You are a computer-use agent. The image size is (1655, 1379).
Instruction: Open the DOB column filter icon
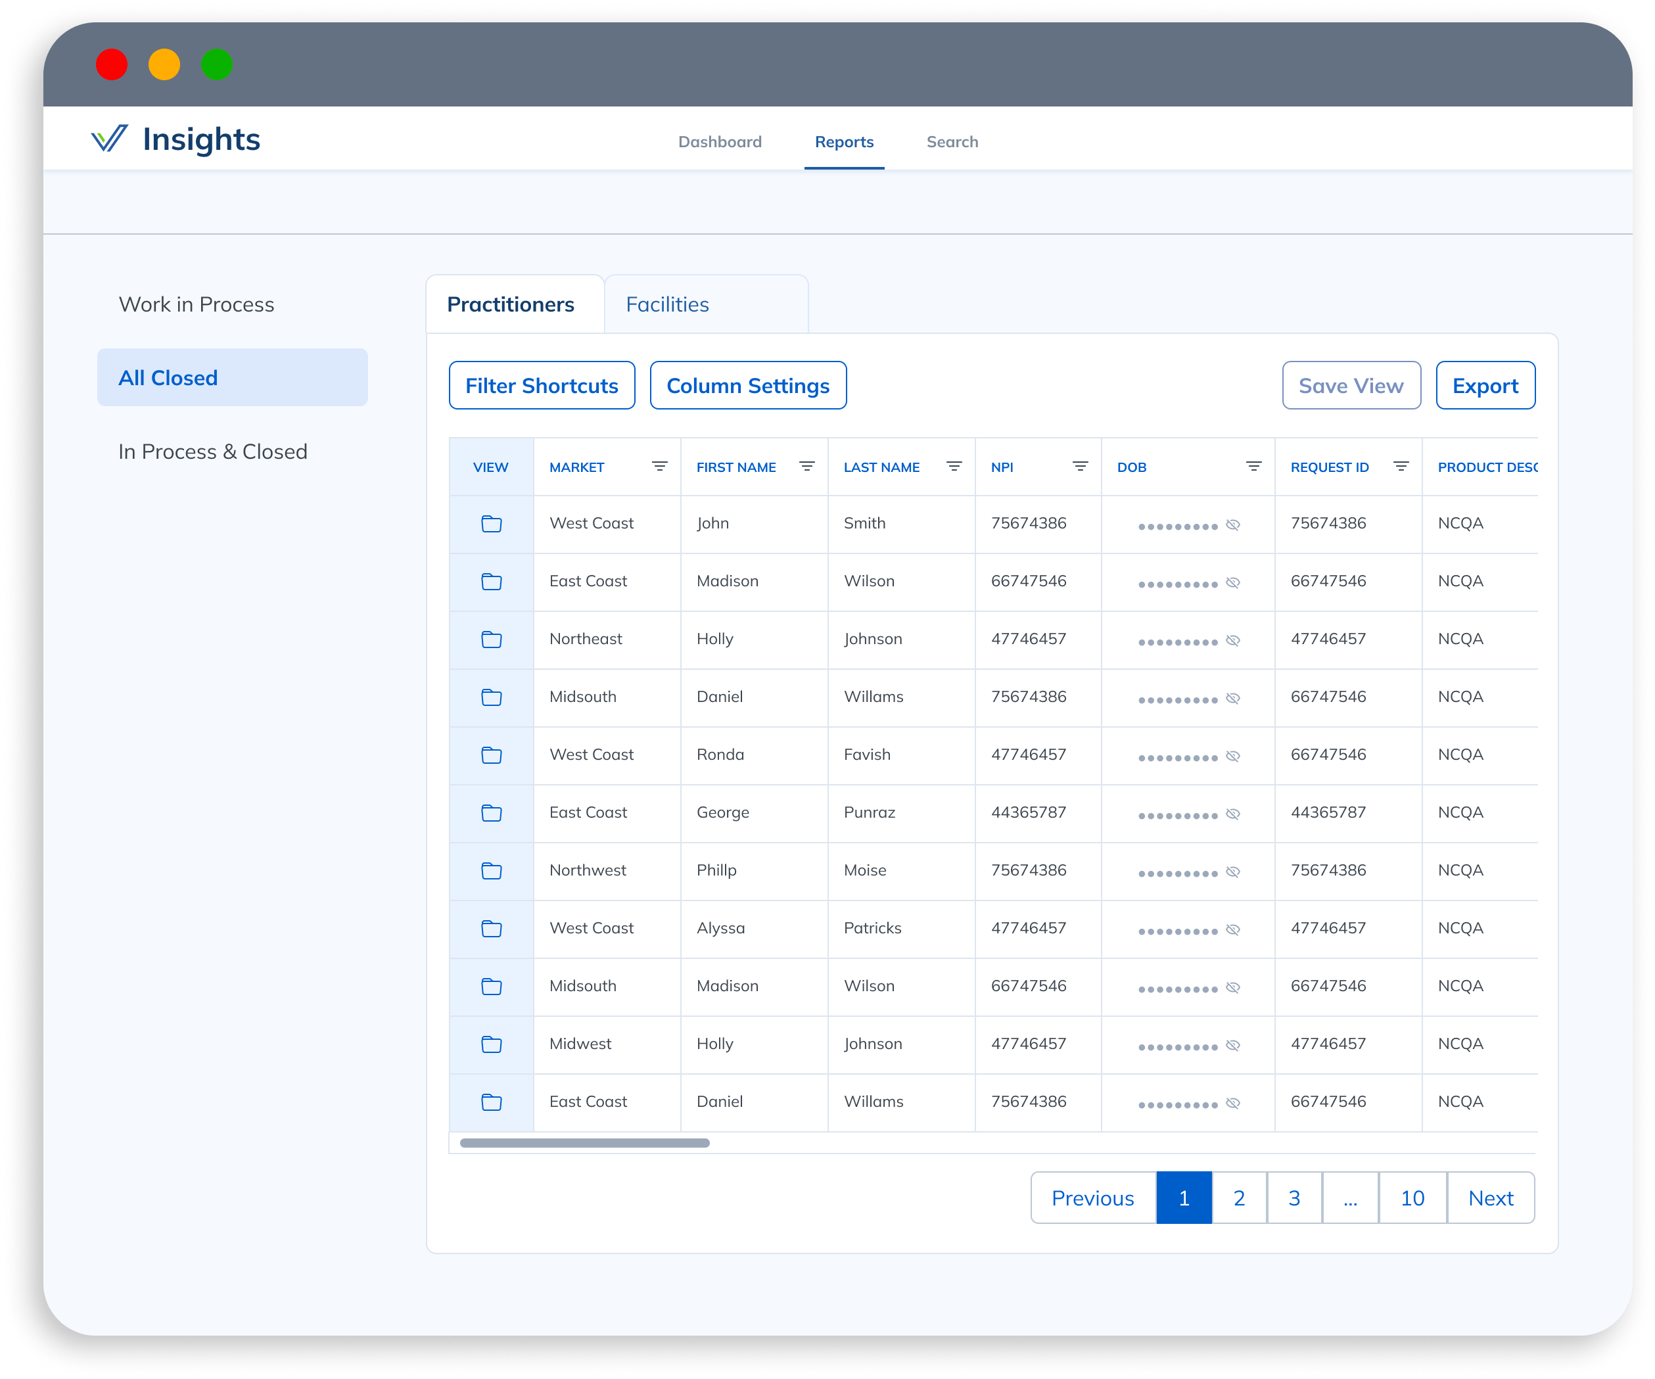[1254, 466]
